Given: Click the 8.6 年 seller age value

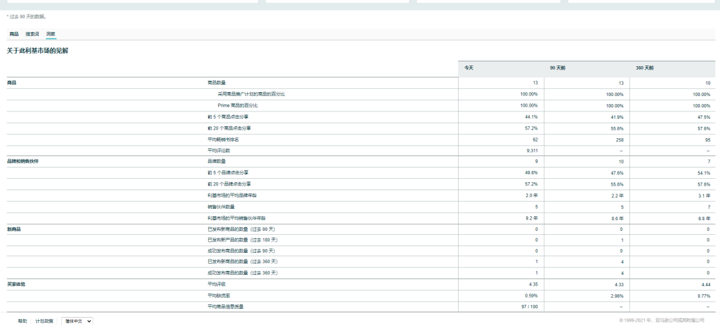Looking at the screenshot, I should [617, 218].
